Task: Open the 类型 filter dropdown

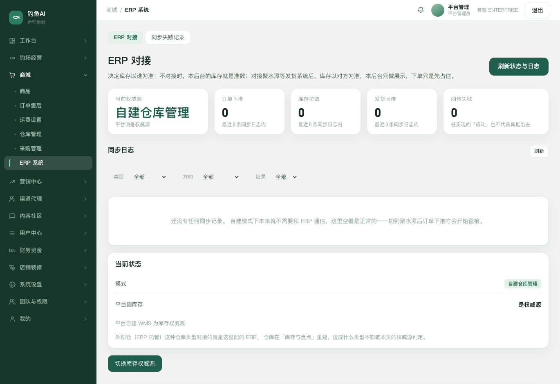Action: click(150, 177)
